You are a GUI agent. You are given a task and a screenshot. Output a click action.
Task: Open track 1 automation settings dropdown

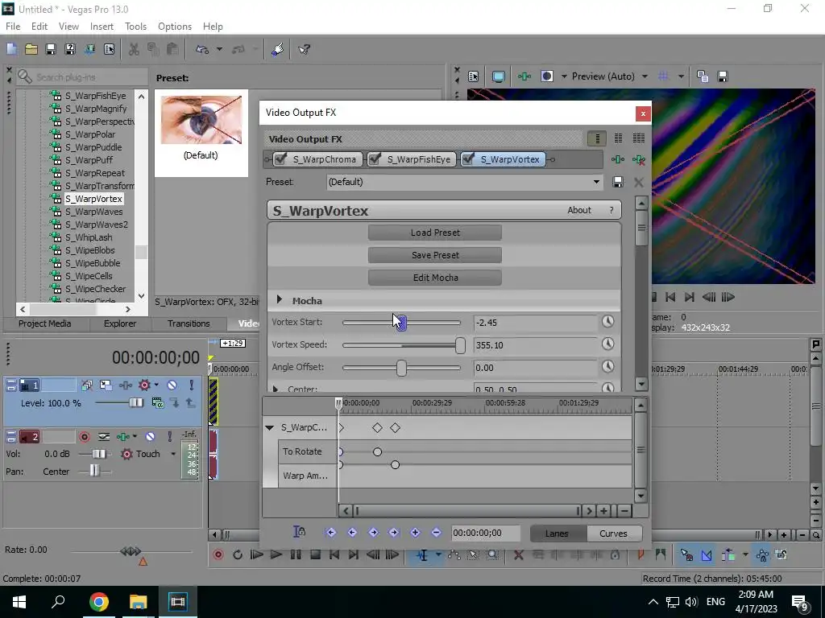click(157, 385)
